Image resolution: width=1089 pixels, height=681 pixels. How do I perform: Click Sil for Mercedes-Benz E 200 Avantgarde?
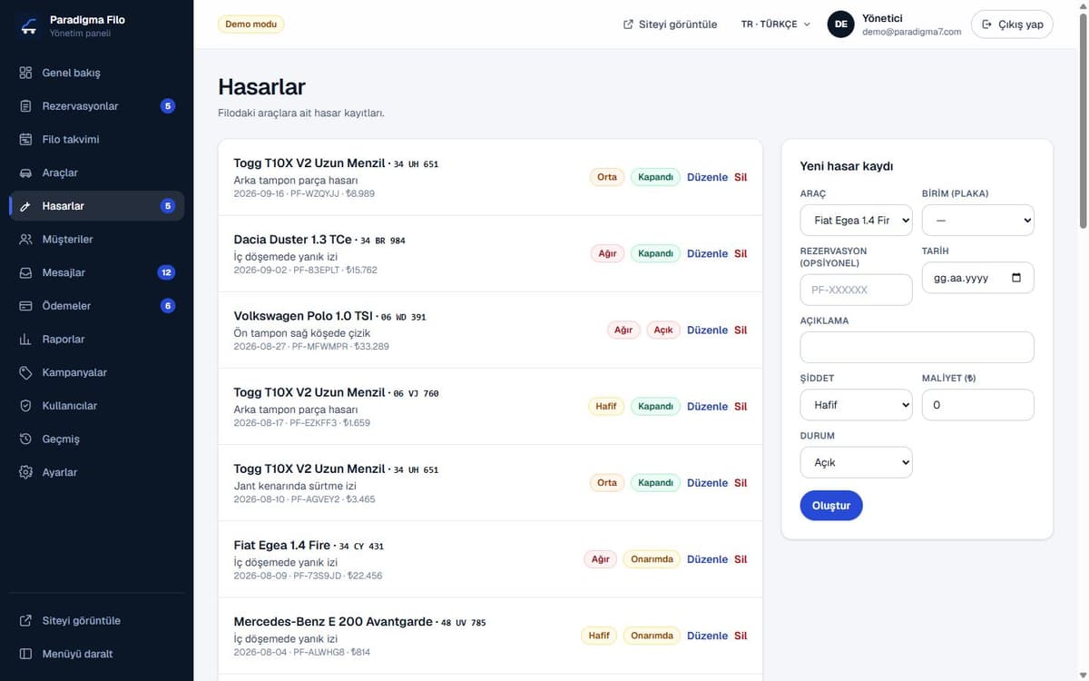click(741, 636)
